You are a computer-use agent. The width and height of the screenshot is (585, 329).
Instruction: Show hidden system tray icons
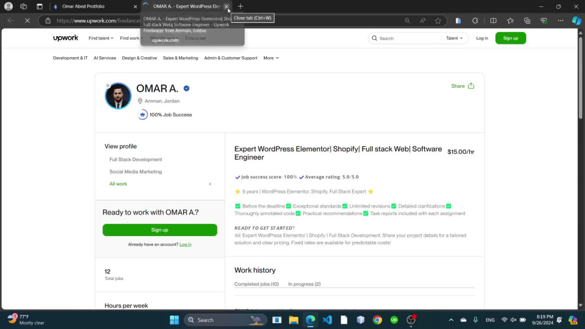(451, 320)
